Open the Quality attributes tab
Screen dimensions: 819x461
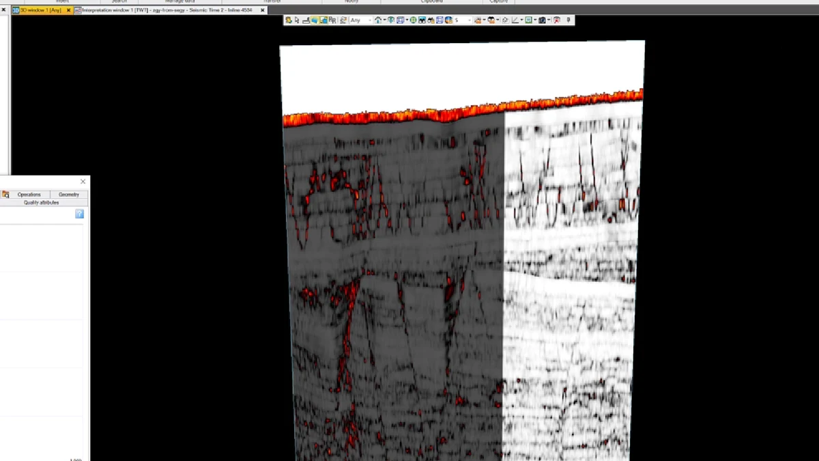[41, 202]
